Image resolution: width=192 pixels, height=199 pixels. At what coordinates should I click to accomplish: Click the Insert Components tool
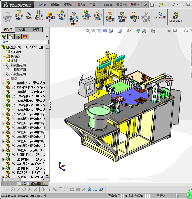(19, 15)
